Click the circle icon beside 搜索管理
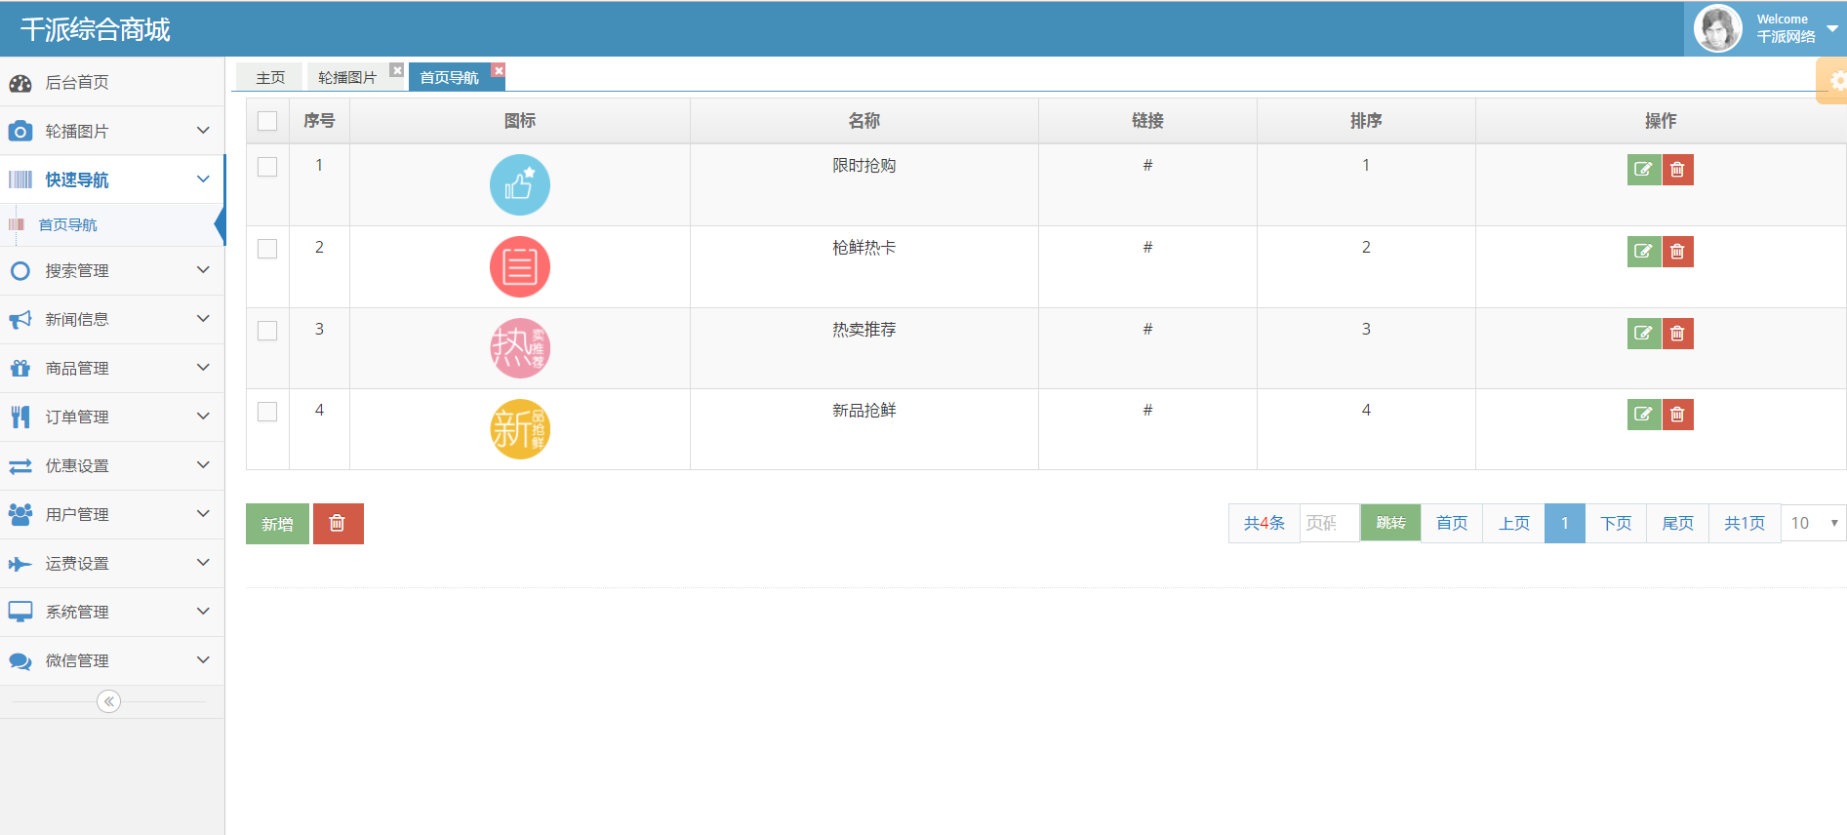1847x835 pixels. 20,270
